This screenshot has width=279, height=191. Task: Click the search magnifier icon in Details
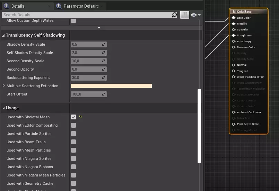point(174,15)
